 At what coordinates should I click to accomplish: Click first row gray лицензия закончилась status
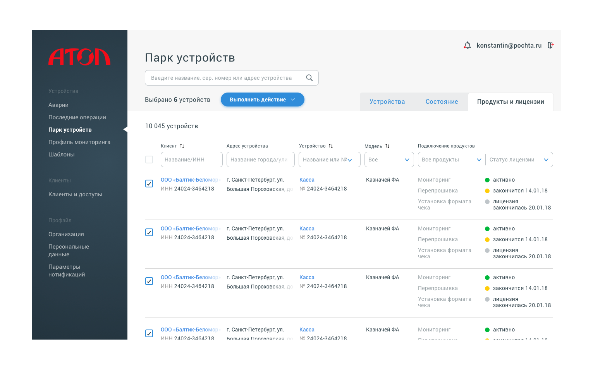coord(518,204)
